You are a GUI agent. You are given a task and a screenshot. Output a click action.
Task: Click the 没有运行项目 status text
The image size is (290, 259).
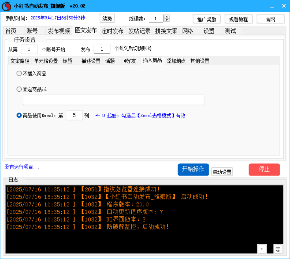[22, 167]
